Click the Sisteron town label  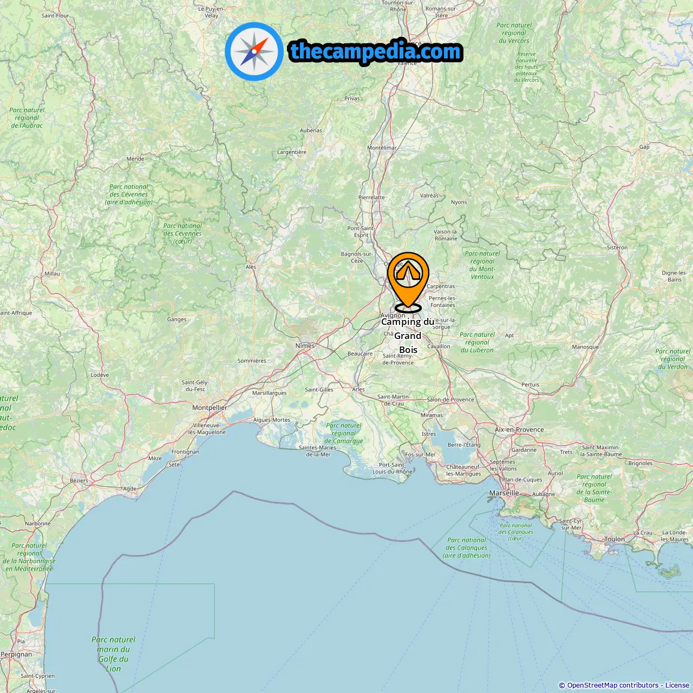click(617, 247)
